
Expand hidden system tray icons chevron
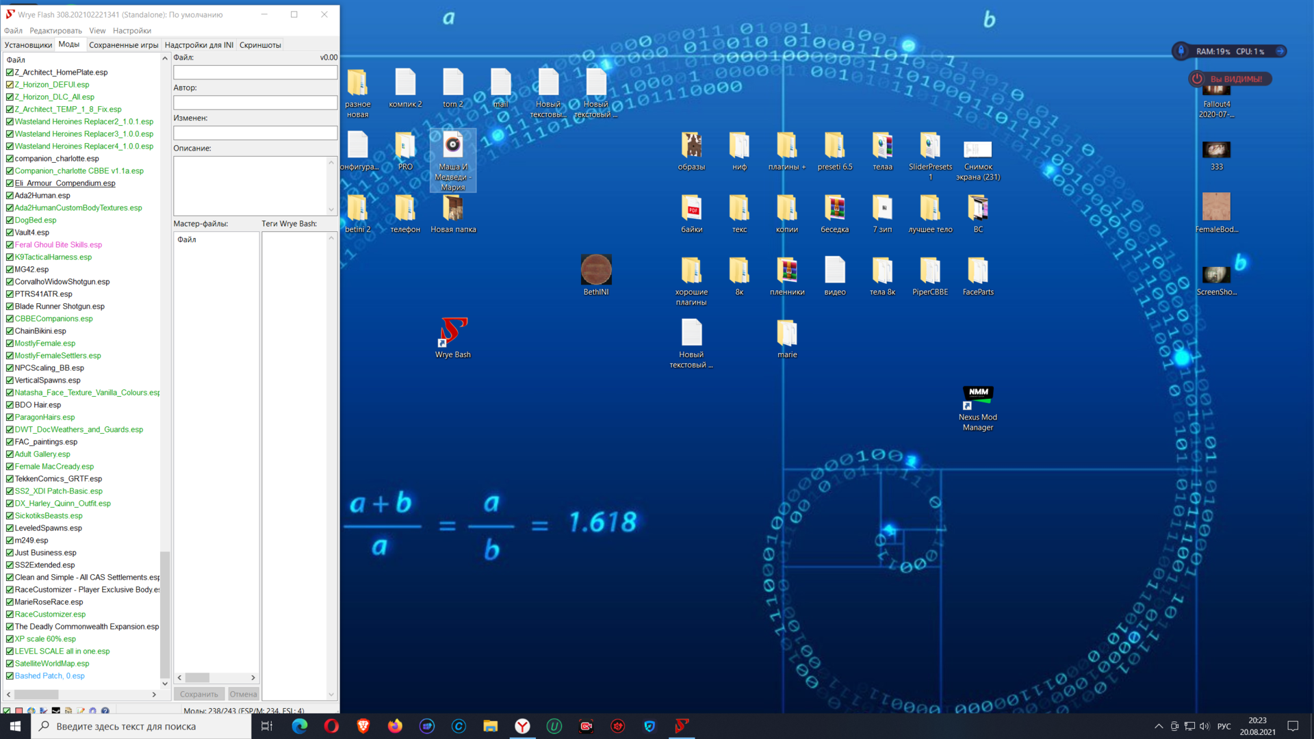tap(1158, 726)
